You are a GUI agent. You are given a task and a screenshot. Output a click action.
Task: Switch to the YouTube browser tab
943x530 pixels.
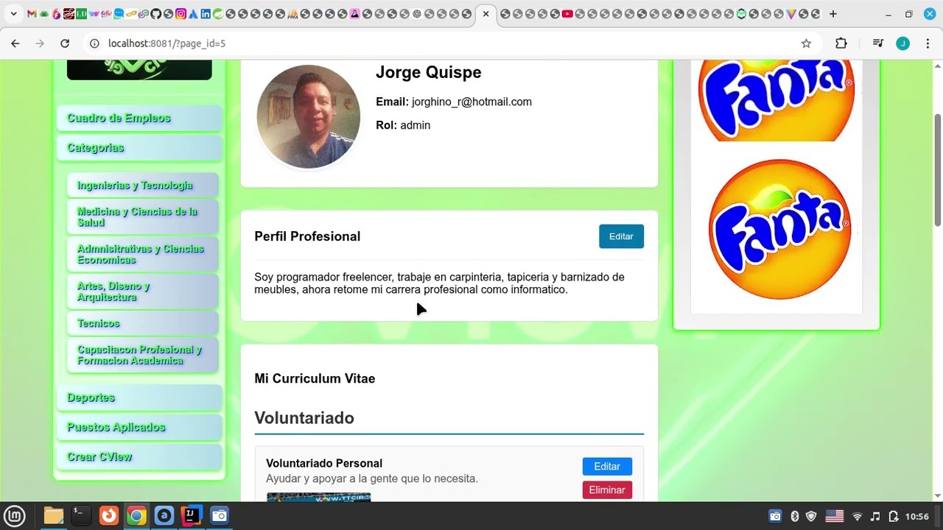tap(567, 14)
